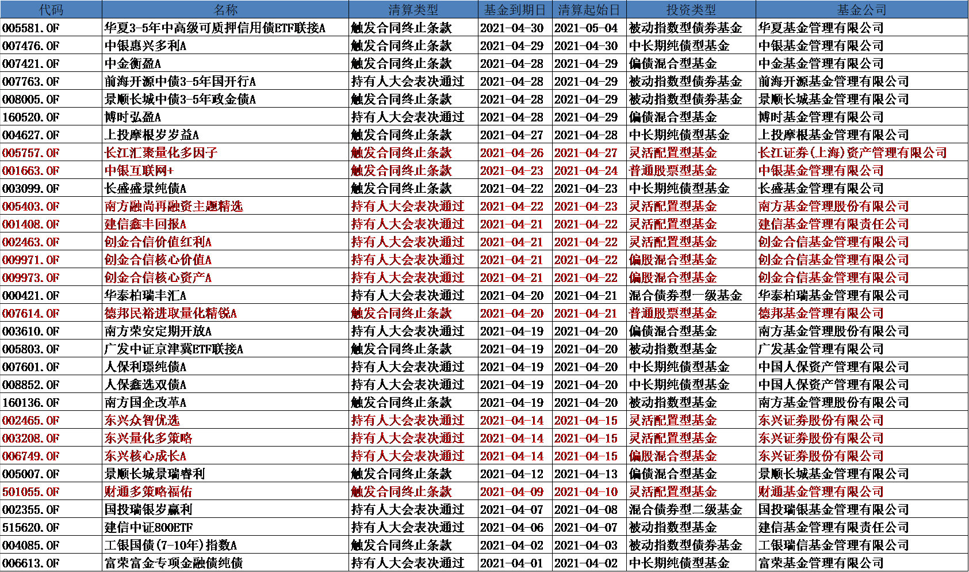Click fund code 003610.OF

click(31, 331)
